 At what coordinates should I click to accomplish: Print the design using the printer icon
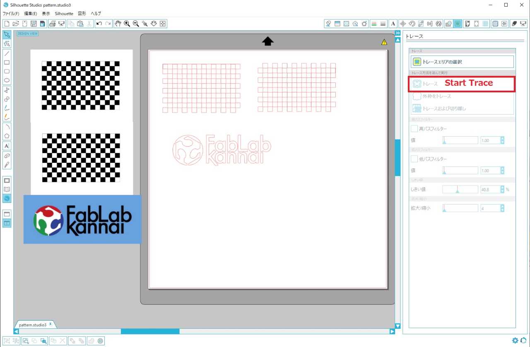[53, 24]
